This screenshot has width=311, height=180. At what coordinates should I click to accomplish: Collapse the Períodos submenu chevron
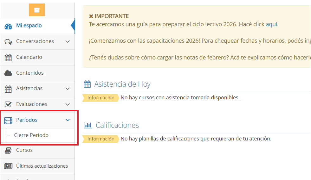tap(68, 120)
